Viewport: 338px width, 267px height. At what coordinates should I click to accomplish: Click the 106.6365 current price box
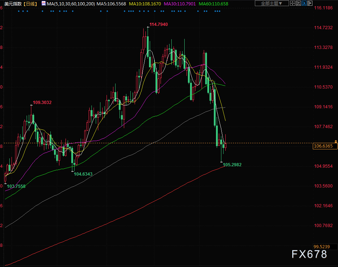tap(325, 146)
